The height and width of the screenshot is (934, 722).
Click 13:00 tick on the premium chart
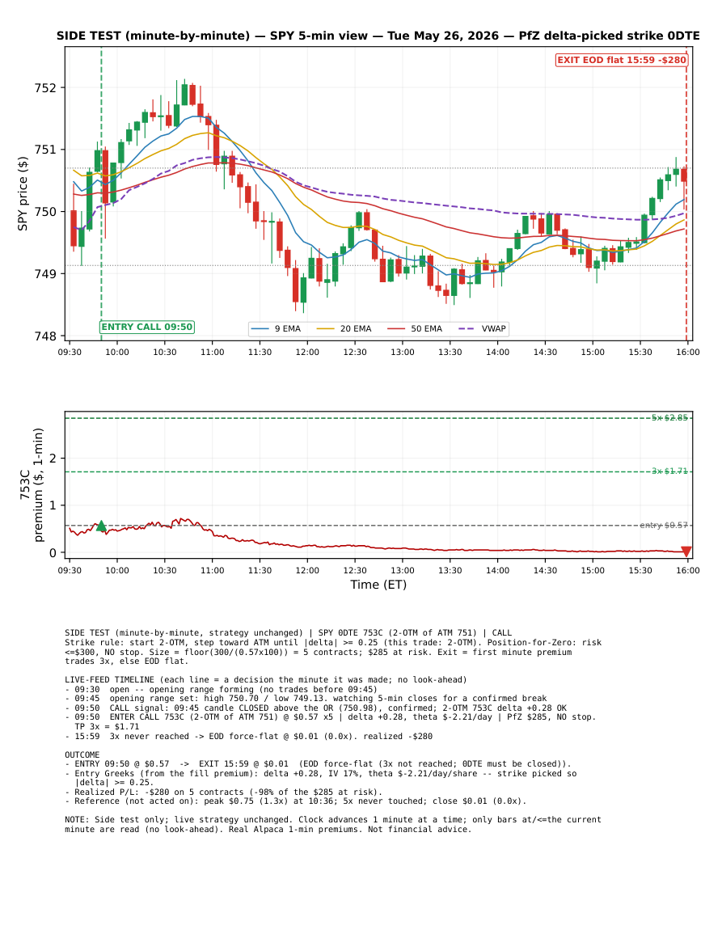(x=403, y=571)
